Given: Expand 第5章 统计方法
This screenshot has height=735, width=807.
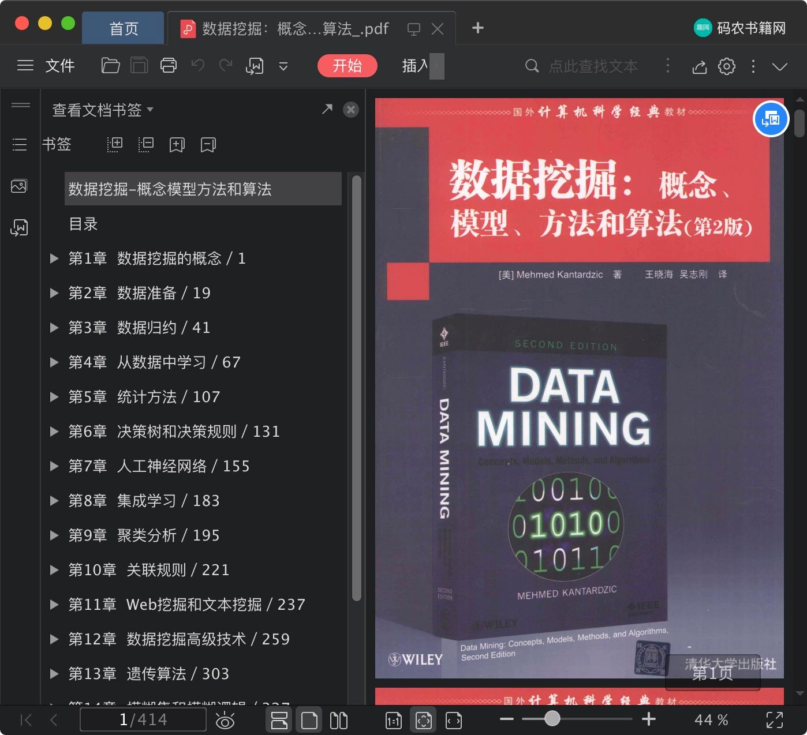Looking at the screenshot, I should point(54,397).
